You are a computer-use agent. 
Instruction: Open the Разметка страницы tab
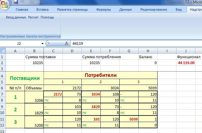pos(72,9)
